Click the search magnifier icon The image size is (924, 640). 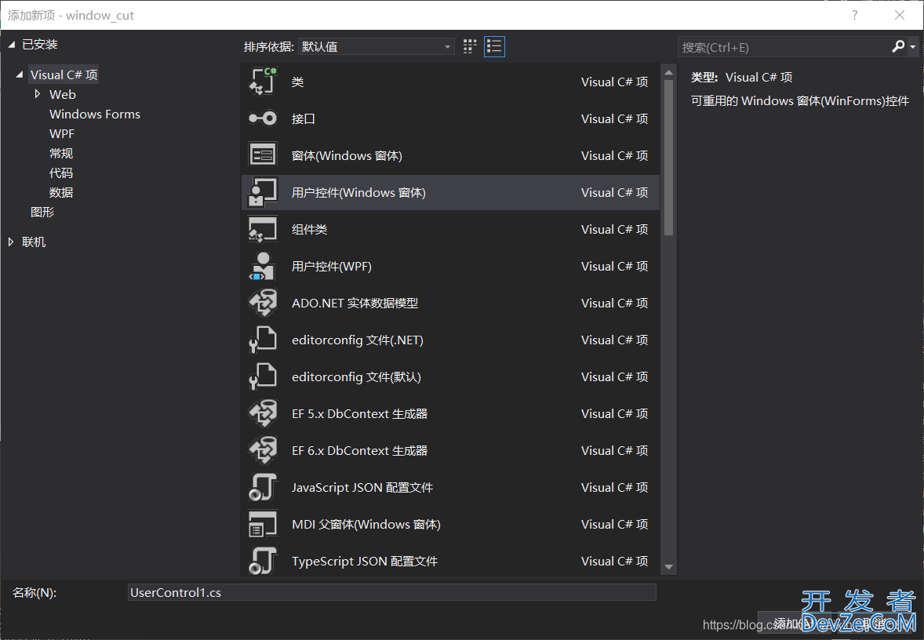(x=898, y=46)
